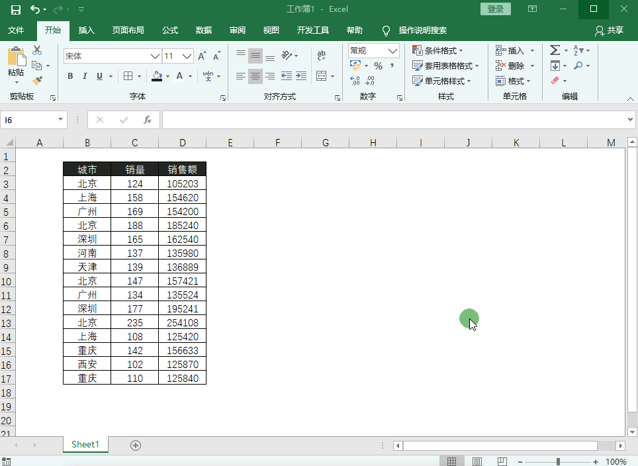Viewport: 638px width, 466px height.
Task: Switch to the 插入 ribbon tab
Action: (87, 30)
